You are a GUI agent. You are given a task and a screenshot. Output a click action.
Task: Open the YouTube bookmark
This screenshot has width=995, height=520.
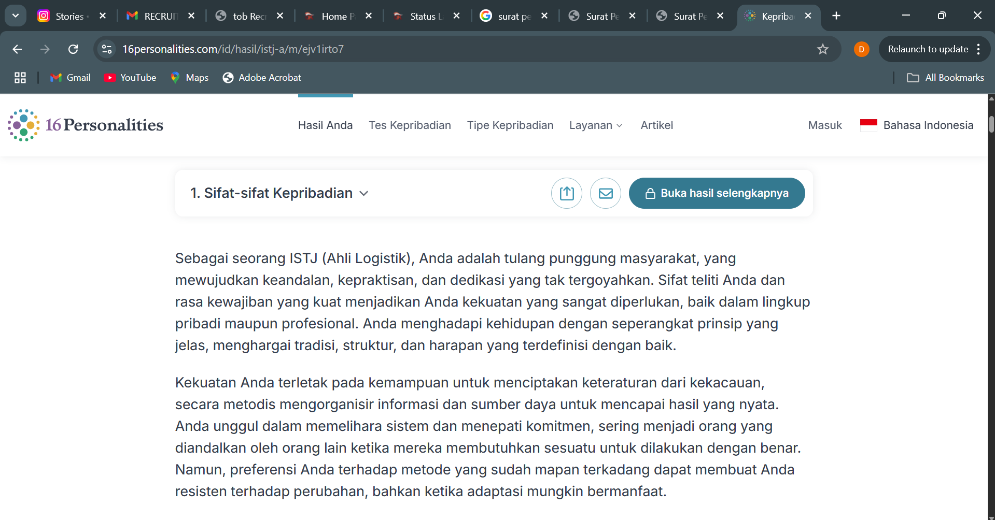130,78
